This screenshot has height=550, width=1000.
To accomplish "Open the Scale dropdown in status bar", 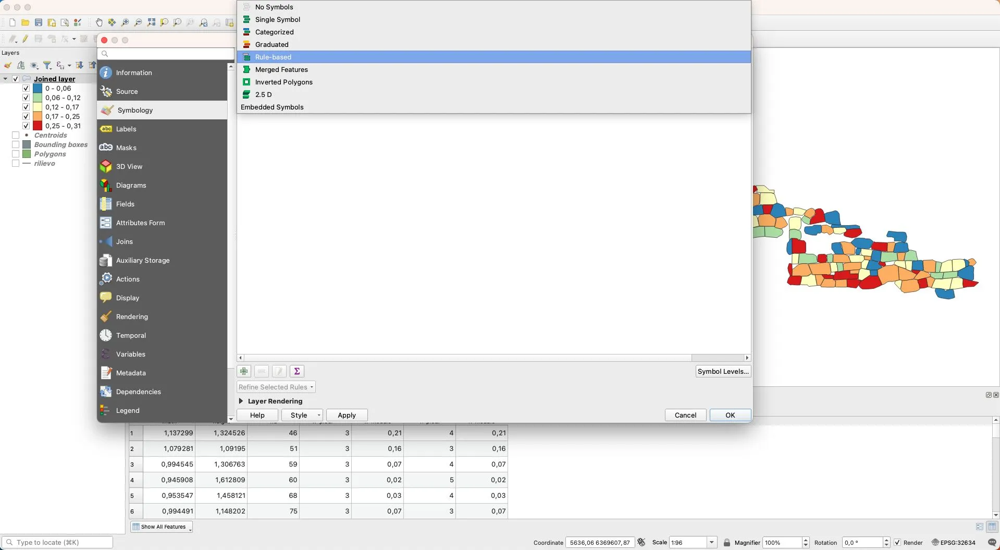I will tap(711, 542).
